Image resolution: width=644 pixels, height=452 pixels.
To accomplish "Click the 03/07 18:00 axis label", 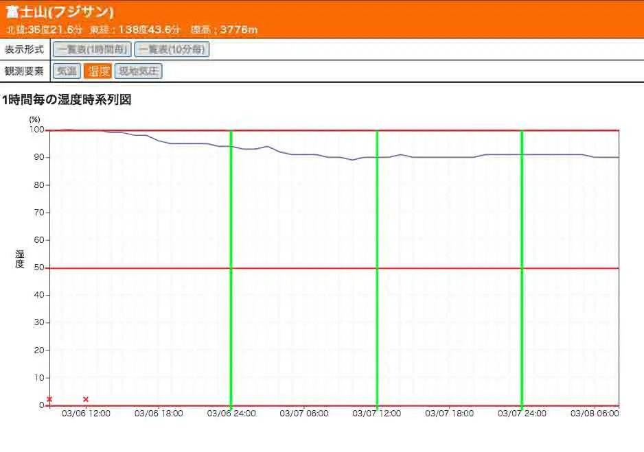I will pyautogui.click(x=449, y=414).
